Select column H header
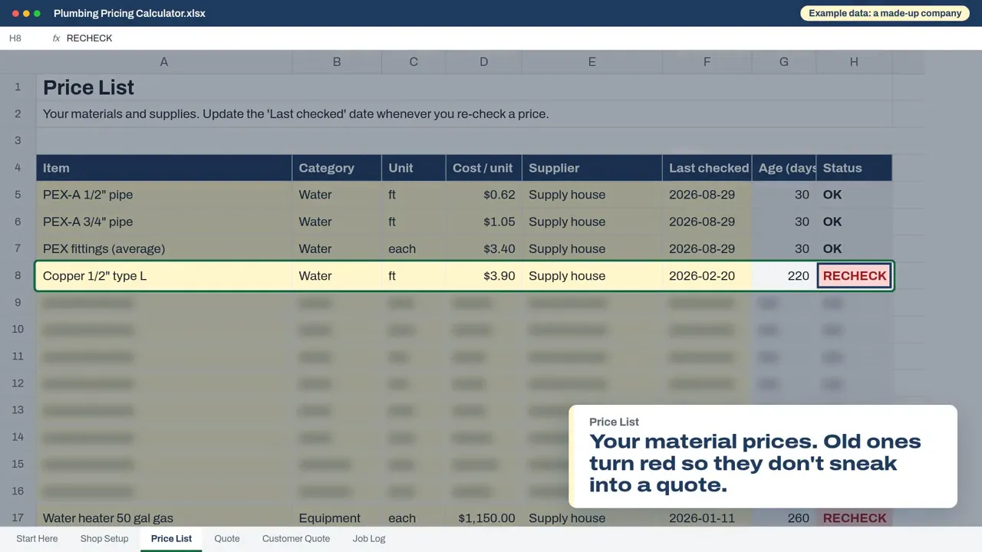The height and width of the screenshot is (552, 982). tap(854, 61)
